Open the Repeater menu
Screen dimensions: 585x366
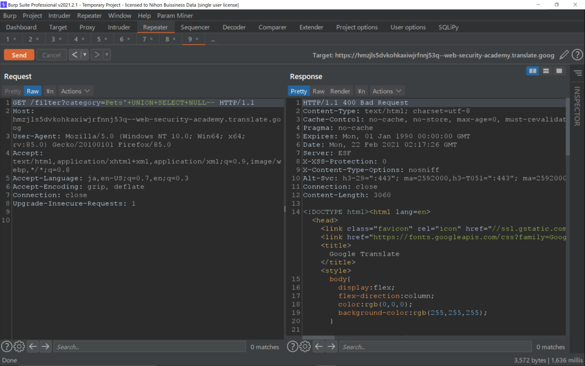[90, 16]
